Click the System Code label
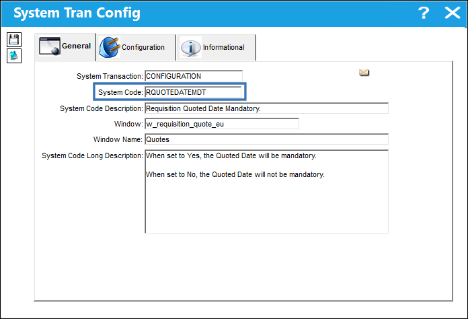Screen dimensions: 468x319 coord(120,92)
